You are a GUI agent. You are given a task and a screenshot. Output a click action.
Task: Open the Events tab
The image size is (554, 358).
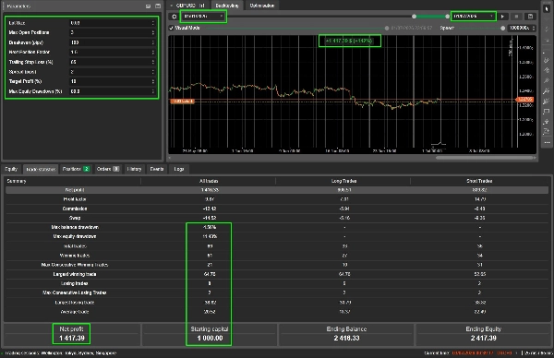(x=157, y=169)
